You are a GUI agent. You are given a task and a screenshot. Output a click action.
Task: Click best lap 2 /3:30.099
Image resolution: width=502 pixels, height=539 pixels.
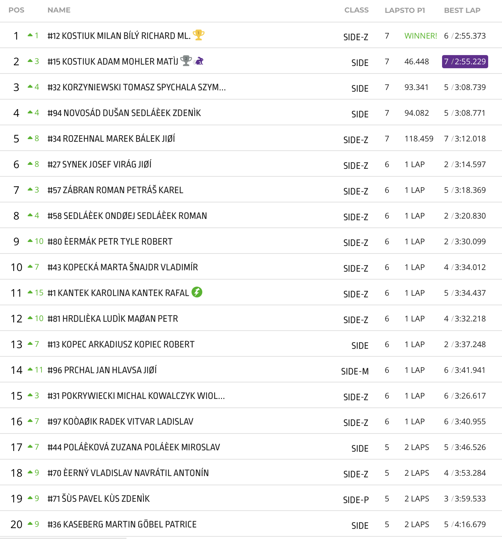coord(465,241)
